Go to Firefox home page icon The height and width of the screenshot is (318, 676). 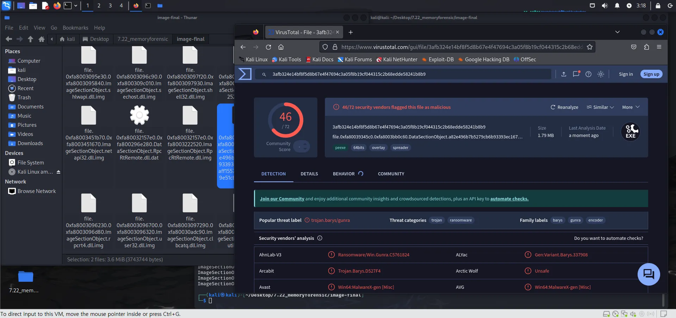(281, 47)
